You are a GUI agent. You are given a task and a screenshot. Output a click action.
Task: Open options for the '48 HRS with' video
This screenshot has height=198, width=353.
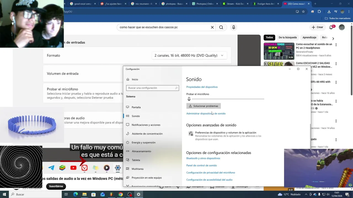click(336, 82)
